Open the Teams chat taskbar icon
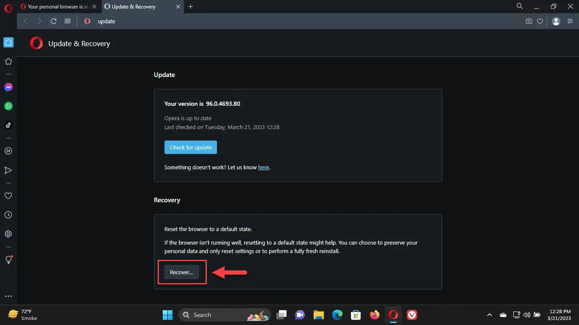 click(300, 315)
